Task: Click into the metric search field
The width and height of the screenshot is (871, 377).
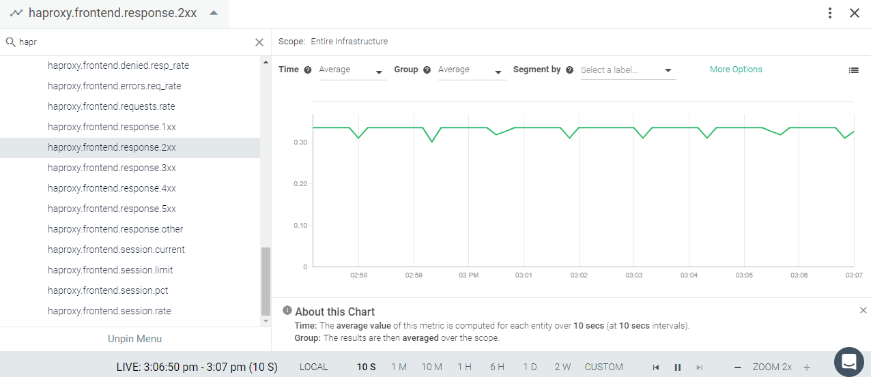Action: tap(135, 42)
